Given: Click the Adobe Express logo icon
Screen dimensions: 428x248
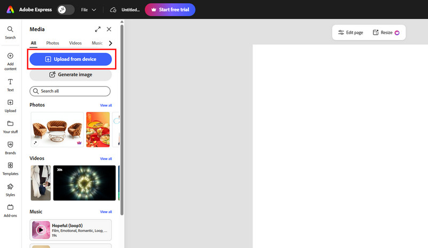Looking at the screenshot, I should [10, 10].
